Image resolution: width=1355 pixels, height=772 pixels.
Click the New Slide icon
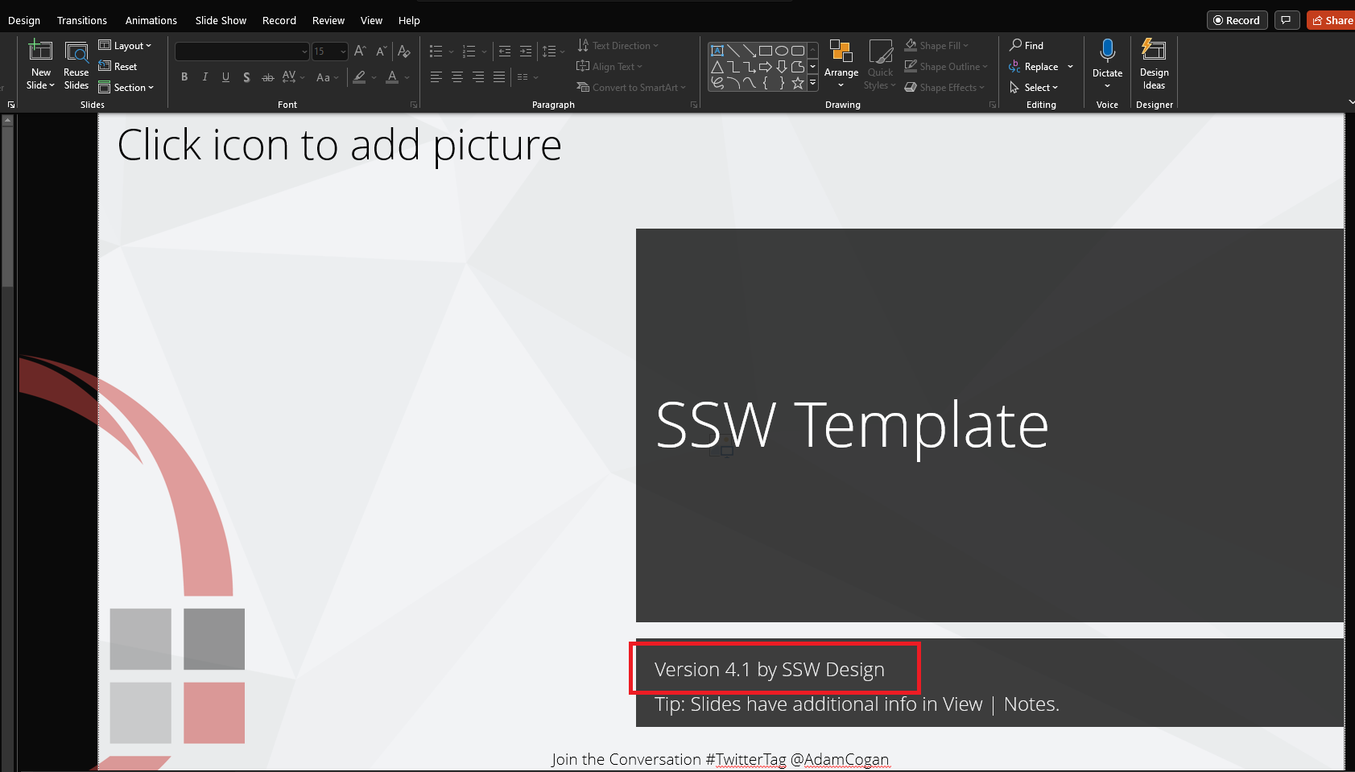point(40,52)
